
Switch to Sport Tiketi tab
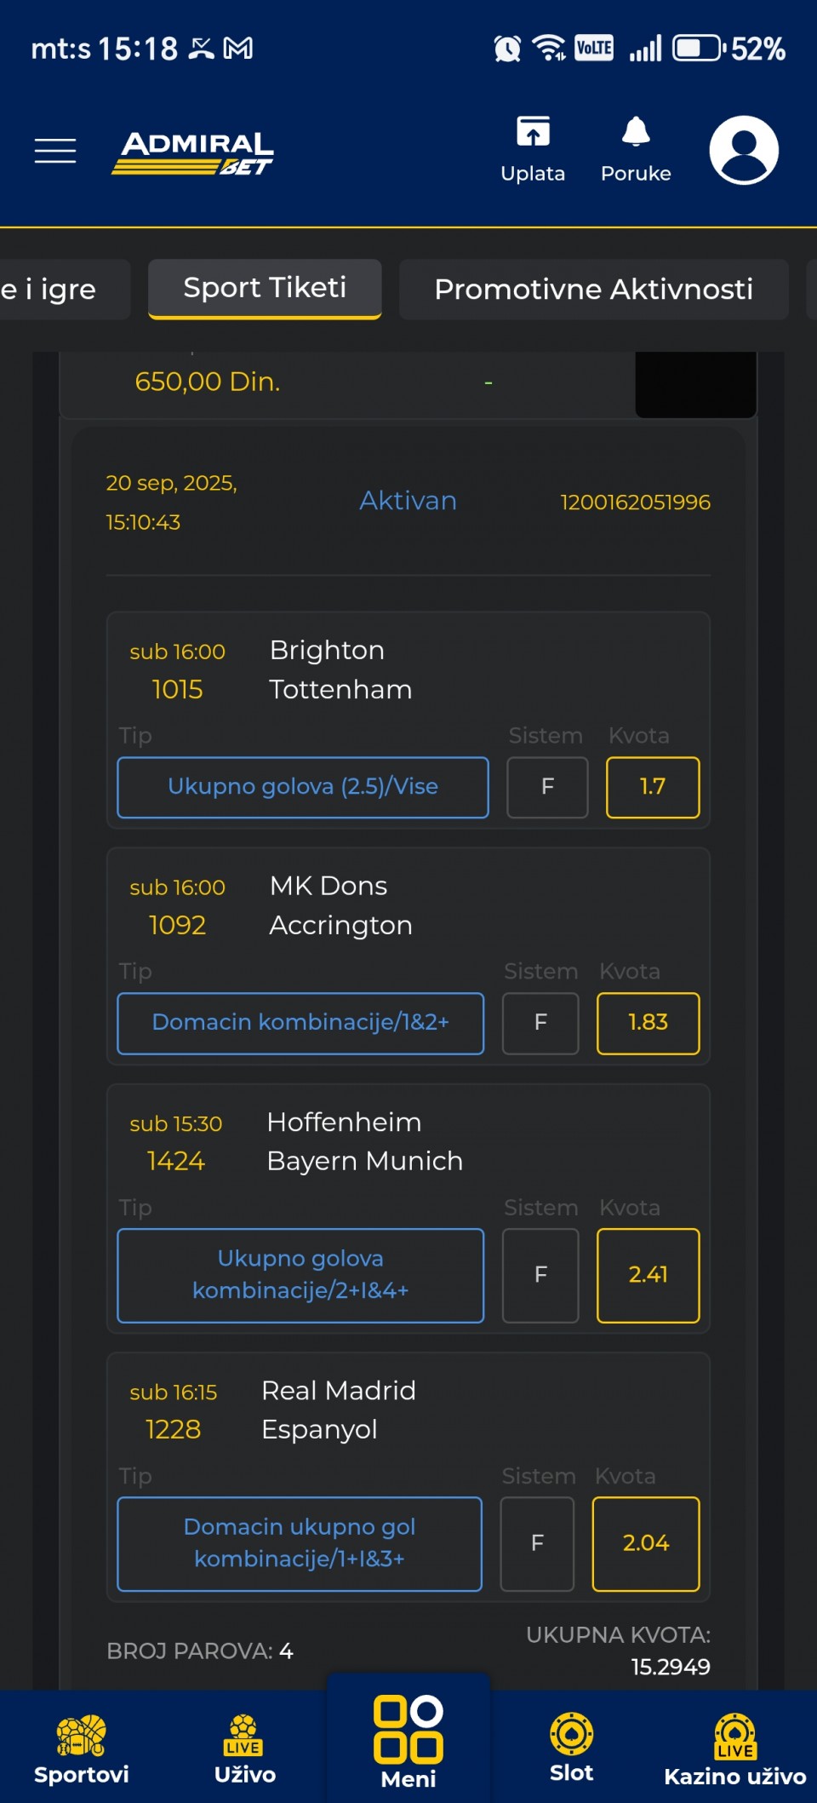click(x=265, y=289)
